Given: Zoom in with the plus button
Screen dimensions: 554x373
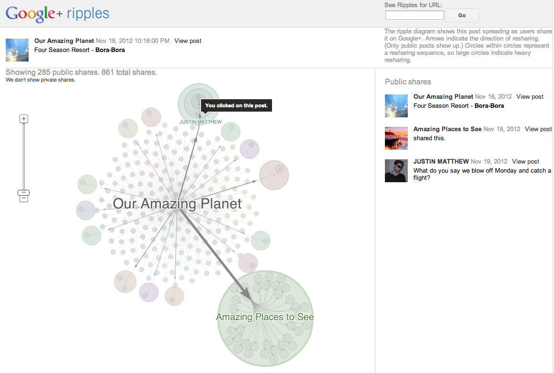Looking at the screenshot, I should coord(24,119).
